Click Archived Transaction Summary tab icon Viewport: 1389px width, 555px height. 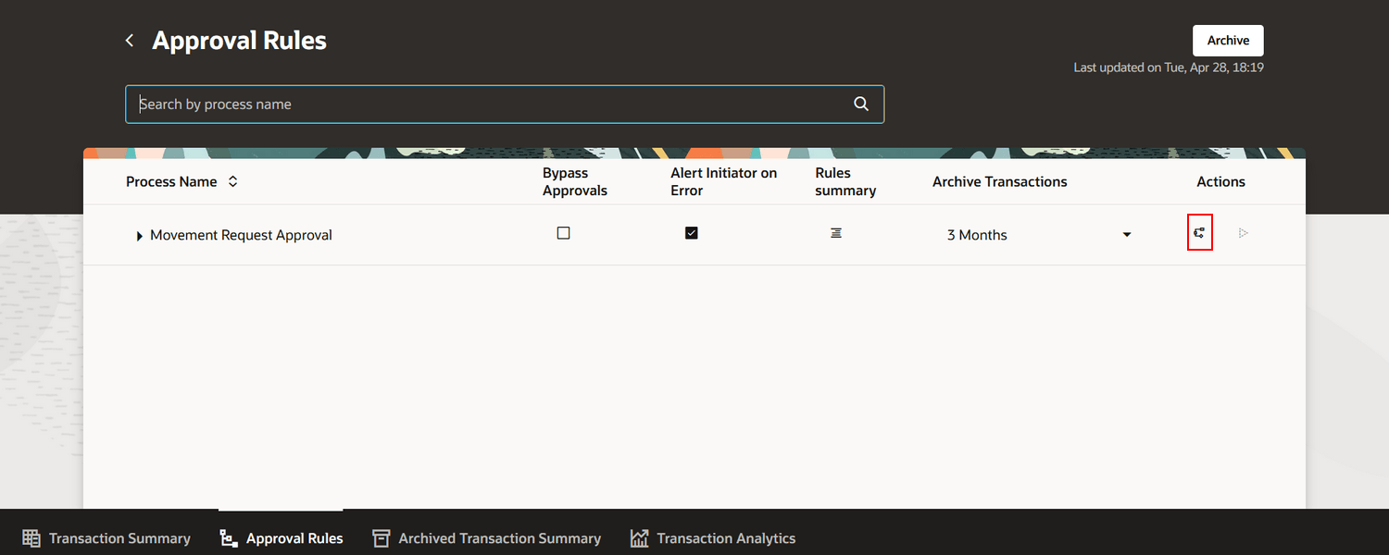[x=381, y=538]
